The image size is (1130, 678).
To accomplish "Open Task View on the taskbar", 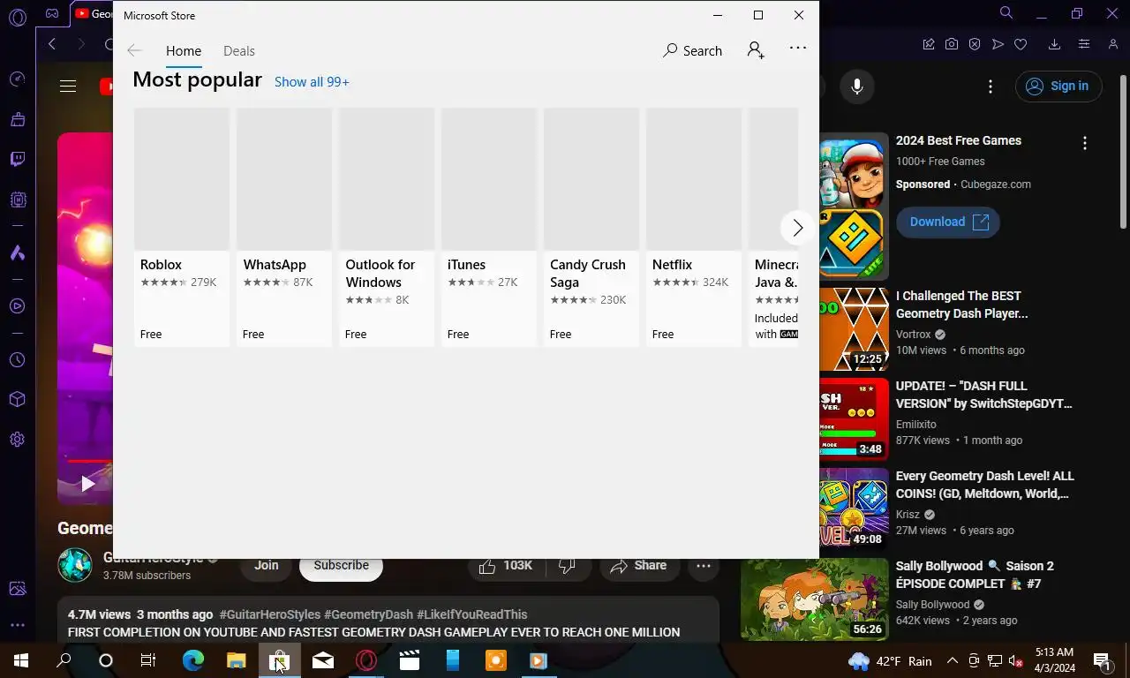I will tap(148, 660).
